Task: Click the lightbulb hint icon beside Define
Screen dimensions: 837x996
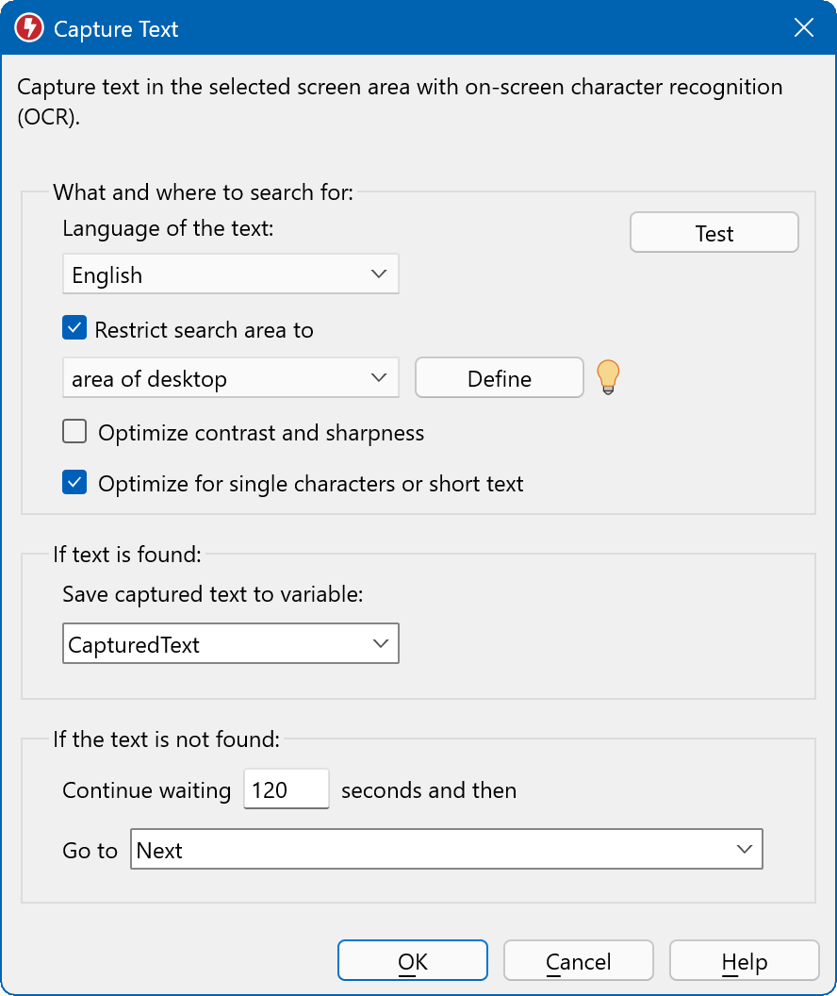Action: pos(608,376)
